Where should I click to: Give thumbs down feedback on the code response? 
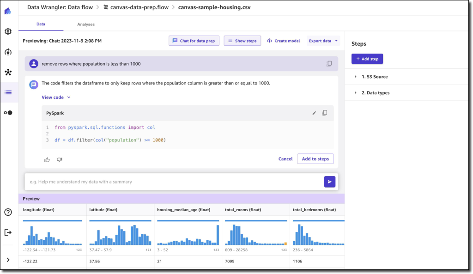point(59,159)
